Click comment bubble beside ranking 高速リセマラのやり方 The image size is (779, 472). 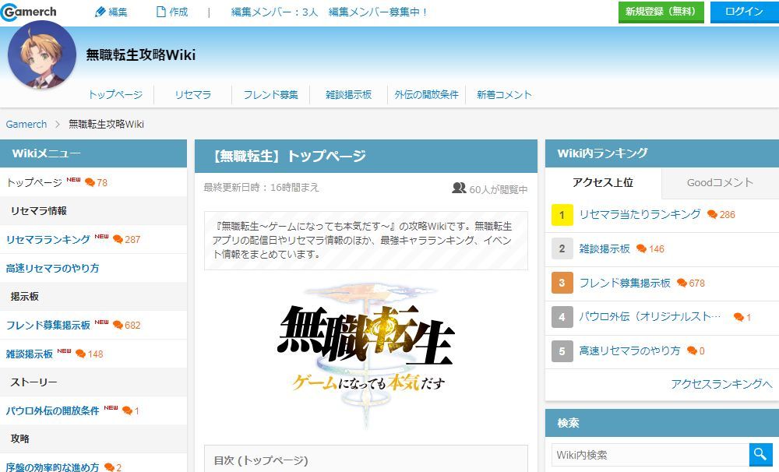(x=692, y=350)
